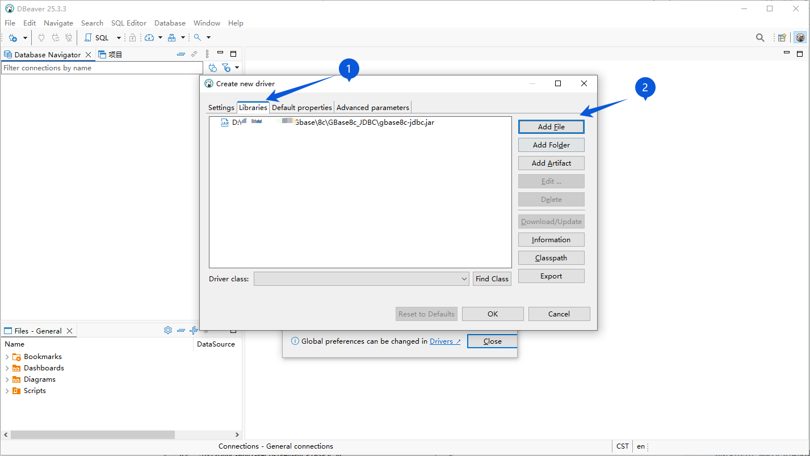Image resolution: width=810 pixels, height=456 pixels.
Task: Open the SQL Editor menu
Action: [x=129, y=23]
